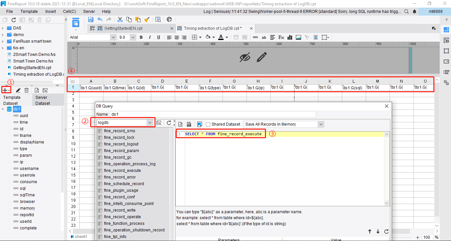Toggle the crossed-eye visibility icon in the header area
This screenshot has width=451, height=241.
245,57
